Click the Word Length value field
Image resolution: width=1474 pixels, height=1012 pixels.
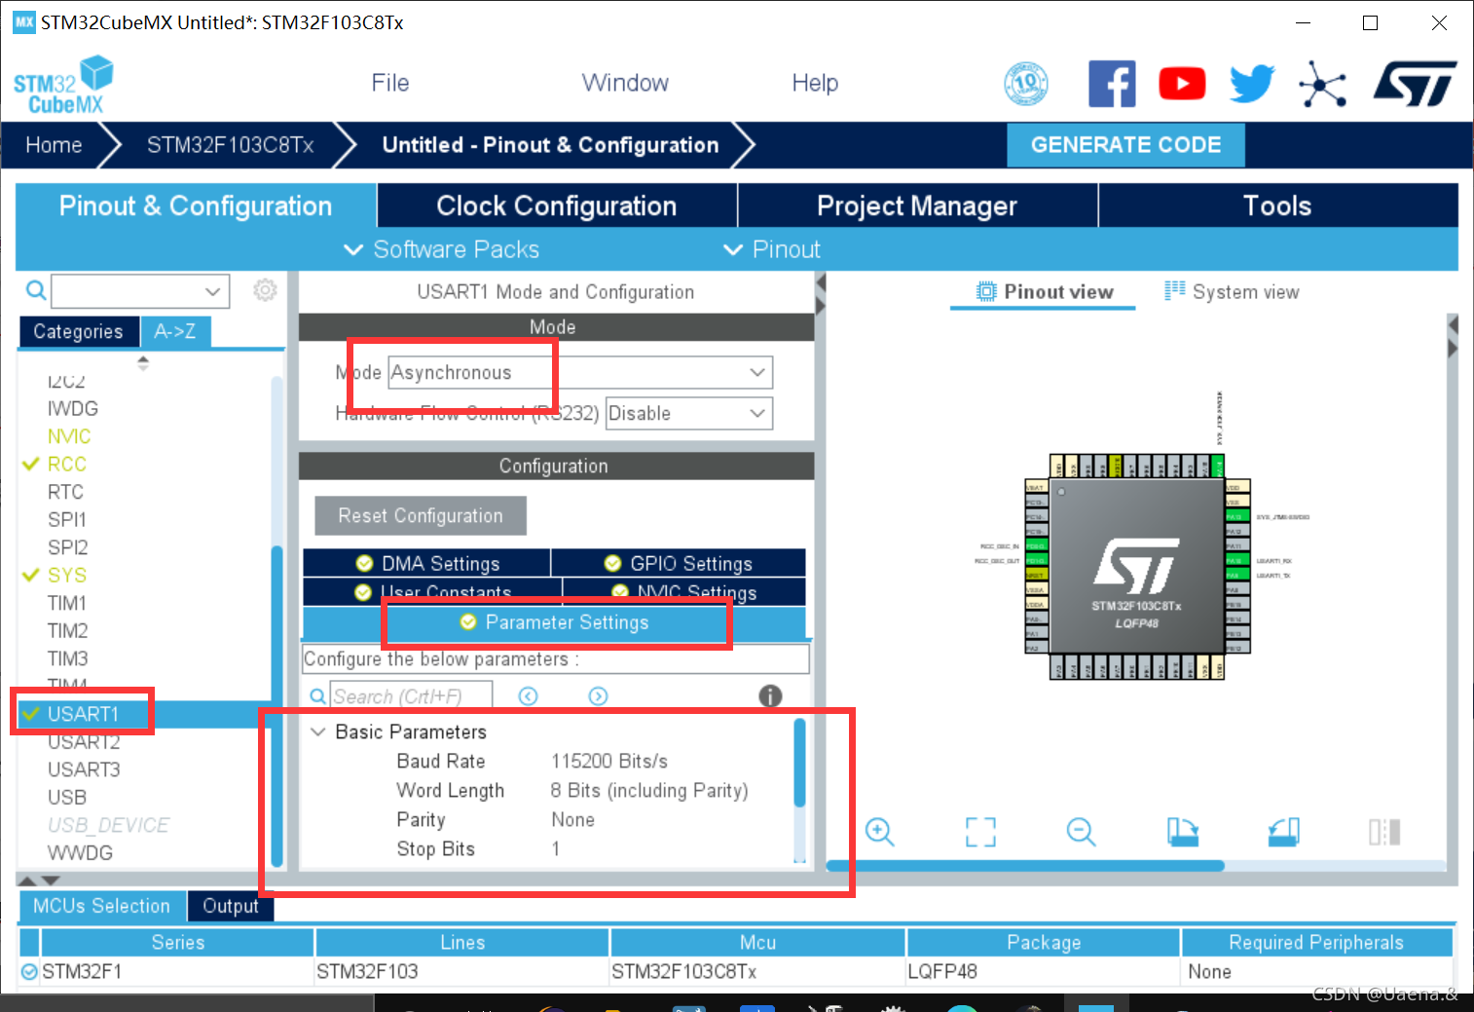[649, 790]
